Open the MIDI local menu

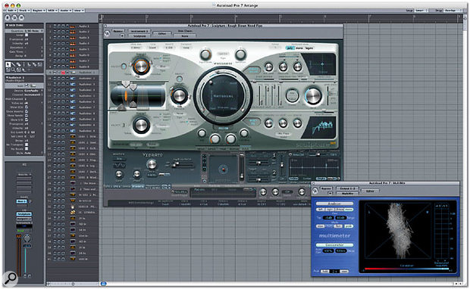[x=52, y=11]
